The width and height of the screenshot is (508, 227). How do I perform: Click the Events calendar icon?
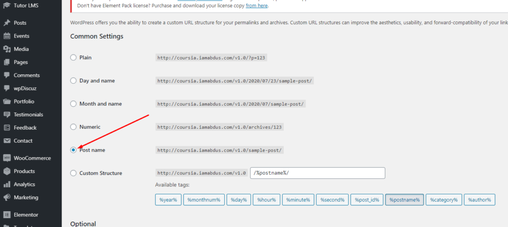[6, 36]
